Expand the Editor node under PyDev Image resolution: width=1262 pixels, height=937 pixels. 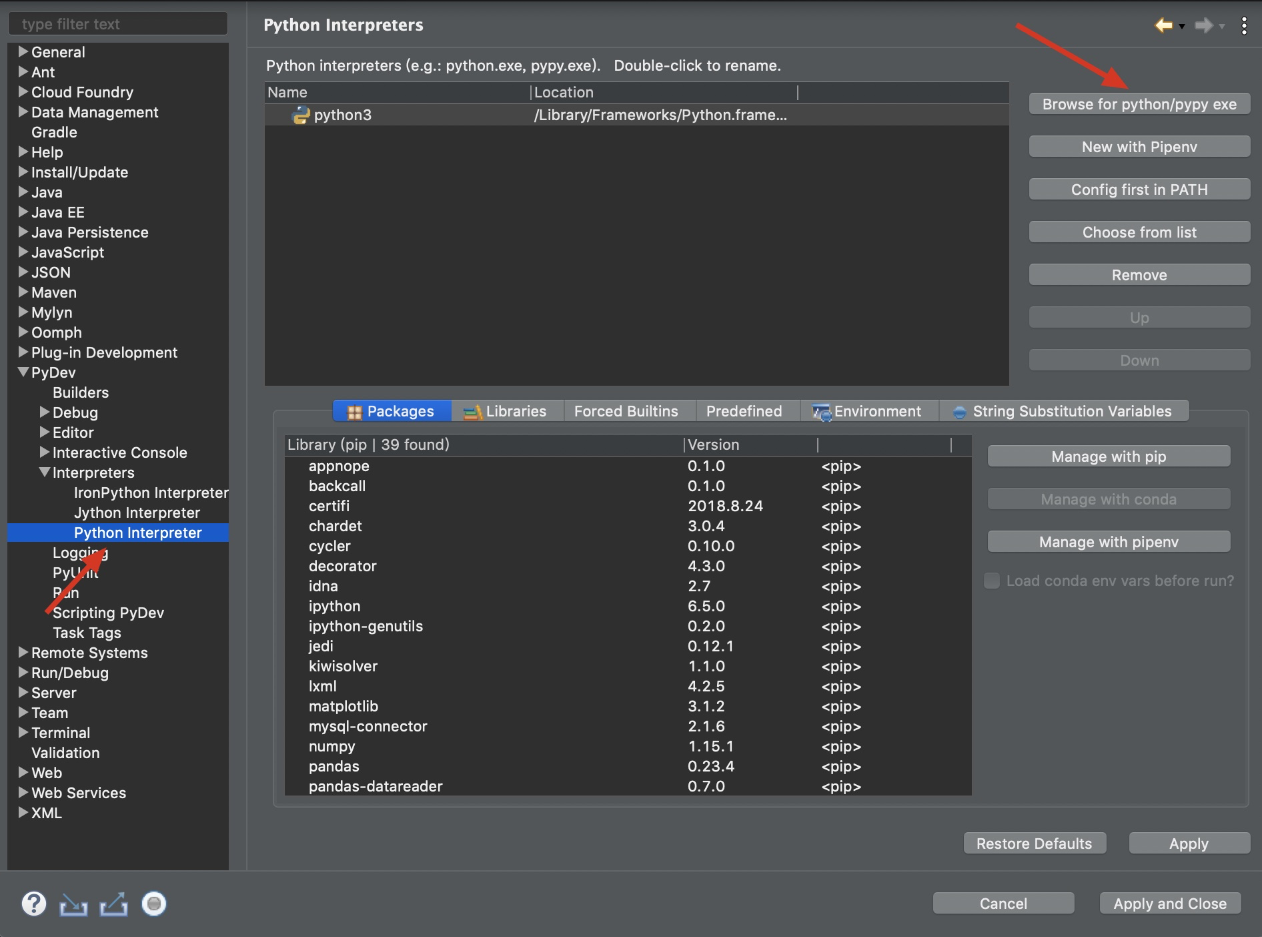[x=45, y=432]
